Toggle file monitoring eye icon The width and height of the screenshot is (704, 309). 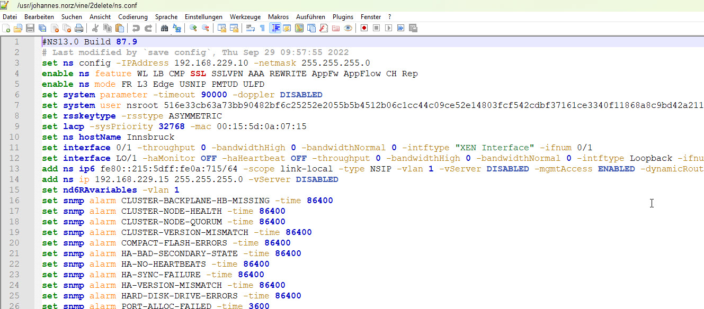pos(348,29)
